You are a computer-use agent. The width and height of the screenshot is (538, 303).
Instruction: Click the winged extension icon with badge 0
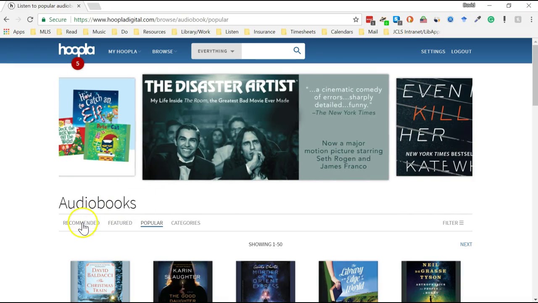point(383,19)
